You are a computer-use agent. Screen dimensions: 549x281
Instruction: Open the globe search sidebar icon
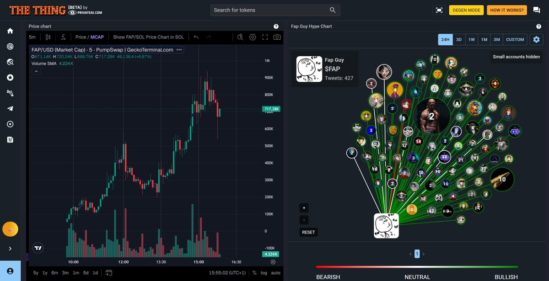tap(10, 62)
